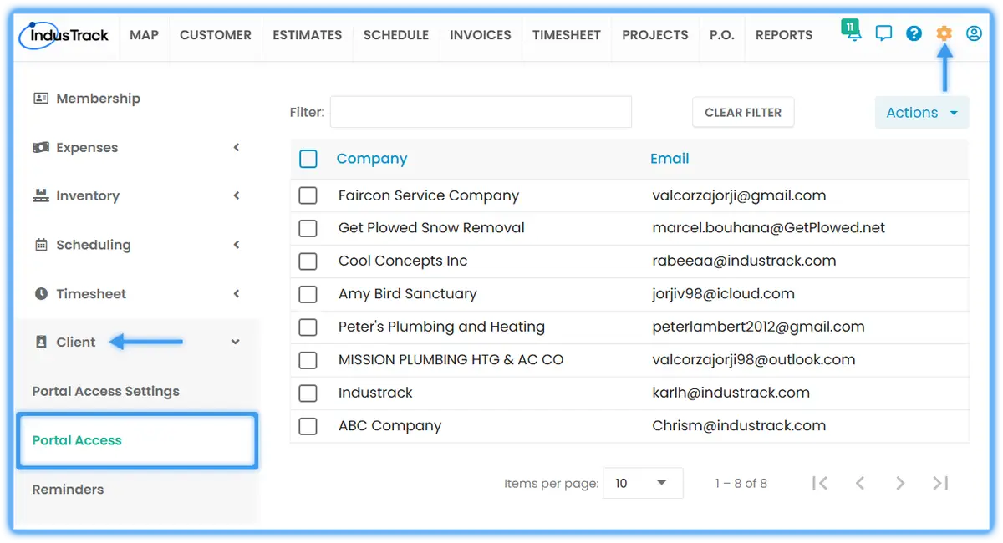This screenshot has width=1003, height=543.
Task: Sort by Email column header
Action: click(670, 159)
